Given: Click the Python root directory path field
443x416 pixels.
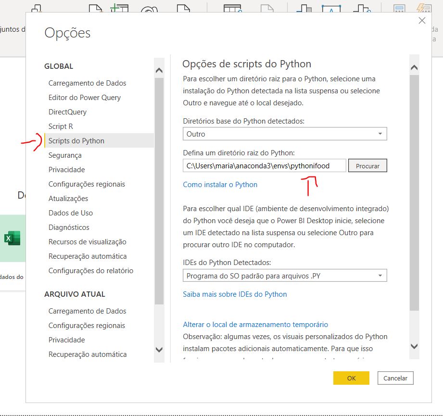Looking at the screenshot, I should pyautogui.click(x=264, y=166).
